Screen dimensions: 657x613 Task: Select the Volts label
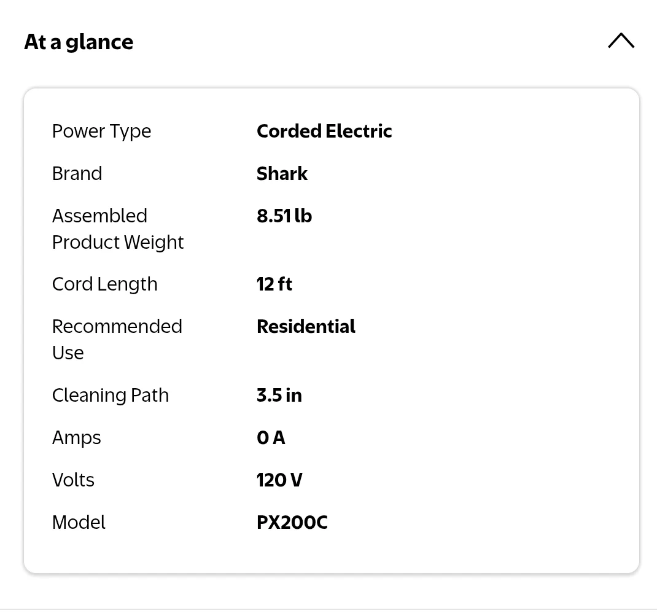[x=73, y=480]
